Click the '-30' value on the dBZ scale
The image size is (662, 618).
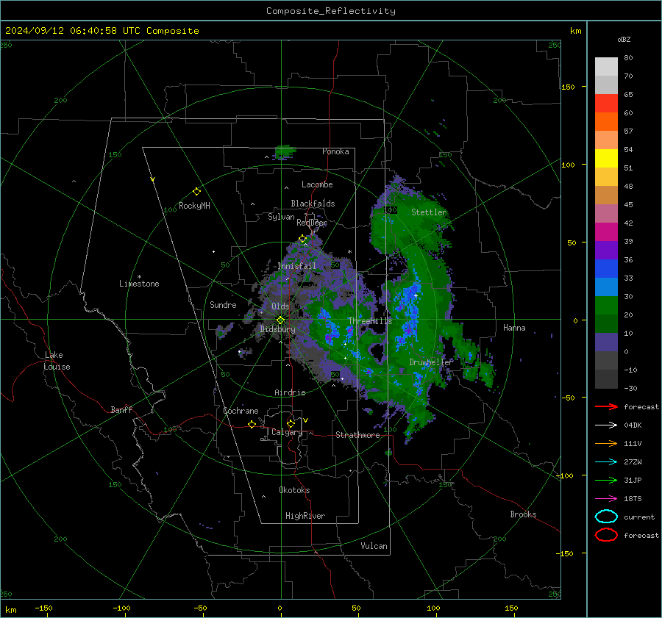[x=630, y=388]
